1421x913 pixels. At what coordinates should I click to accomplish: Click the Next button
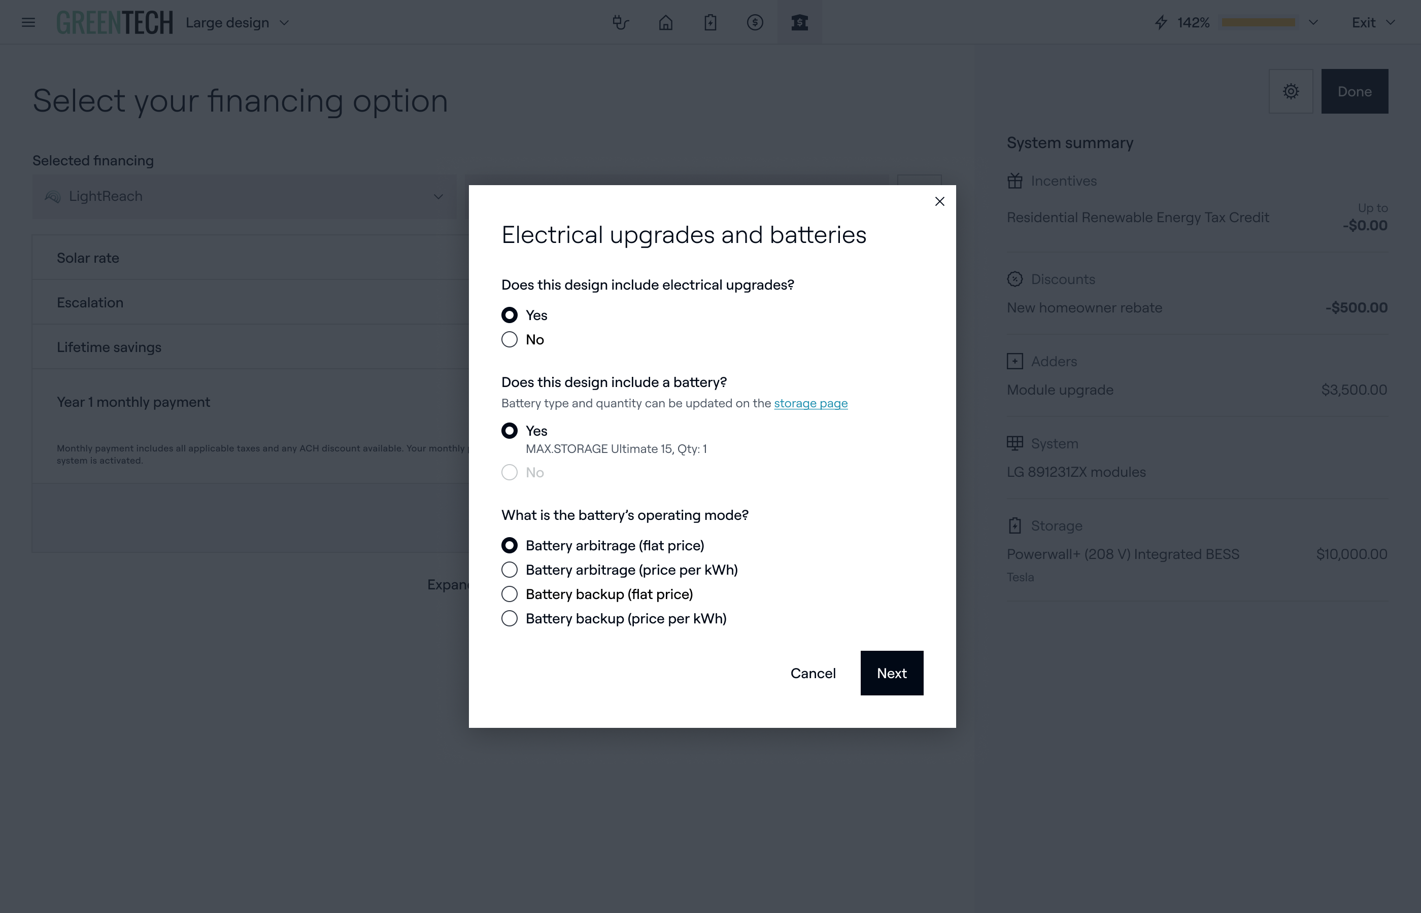point(891,673)
